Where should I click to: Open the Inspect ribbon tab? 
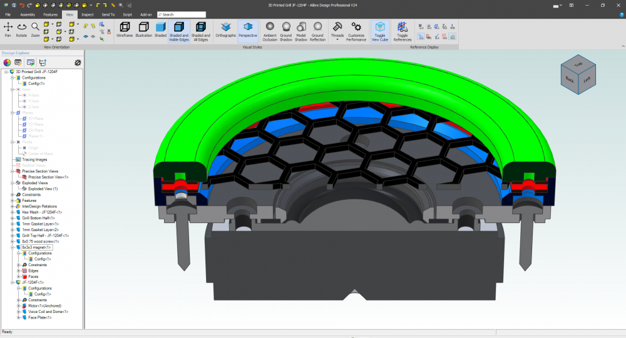[x=88, y=14]
